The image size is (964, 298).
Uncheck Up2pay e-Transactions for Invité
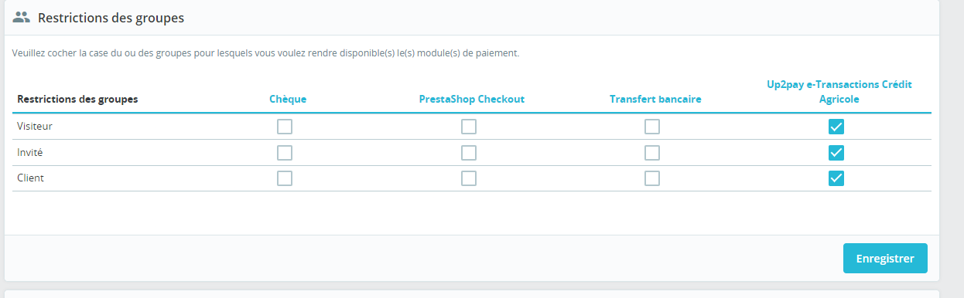[836, 153]
